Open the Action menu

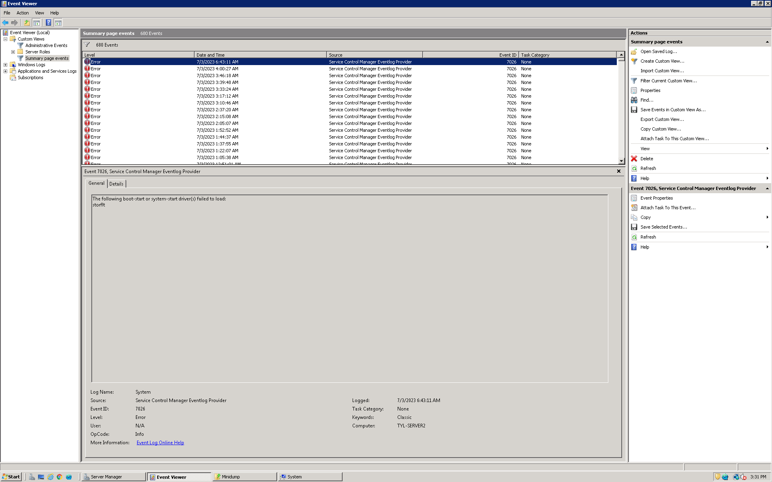tap(22, 12)
